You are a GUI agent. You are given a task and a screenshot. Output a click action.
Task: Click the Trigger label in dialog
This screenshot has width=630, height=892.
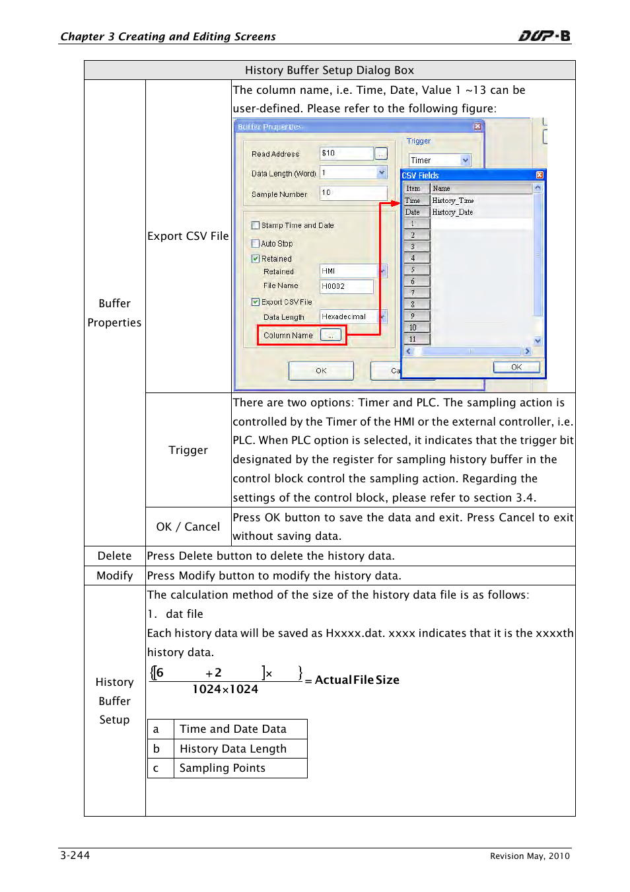[x=419, y=141]
